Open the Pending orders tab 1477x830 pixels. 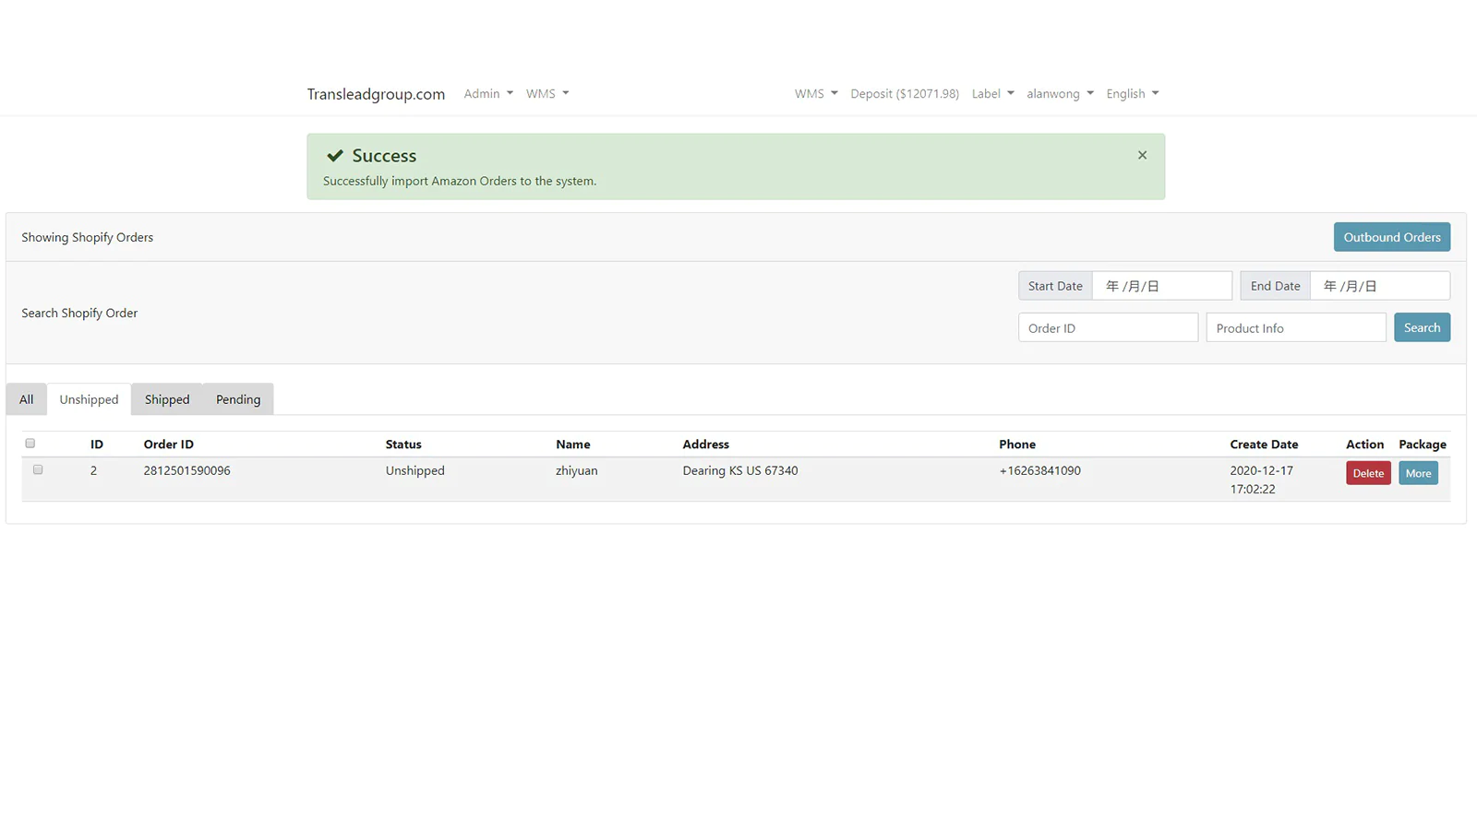[x=238, y=399]
